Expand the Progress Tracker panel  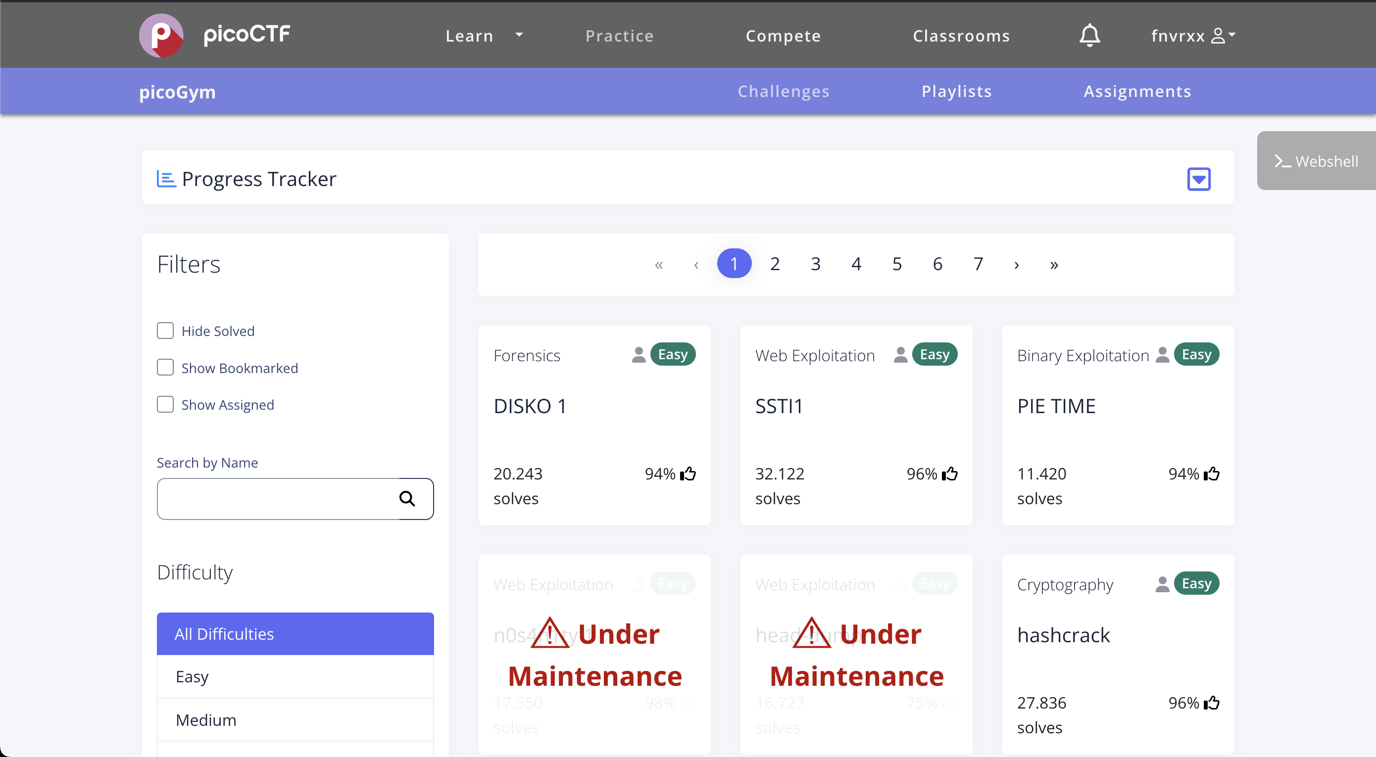pyautogui.click(x=1198, y=179)
